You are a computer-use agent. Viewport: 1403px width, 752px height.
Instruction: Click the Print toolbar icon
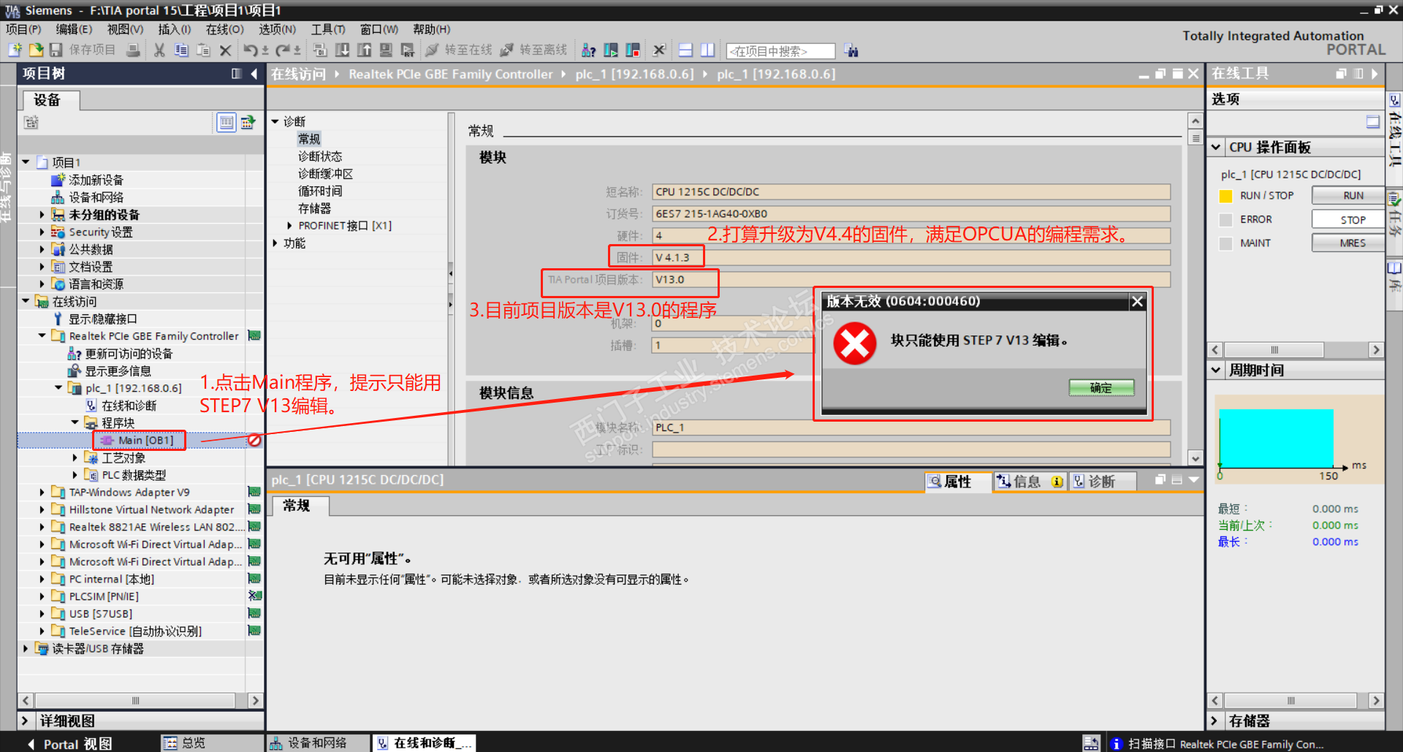coord(133,50)
